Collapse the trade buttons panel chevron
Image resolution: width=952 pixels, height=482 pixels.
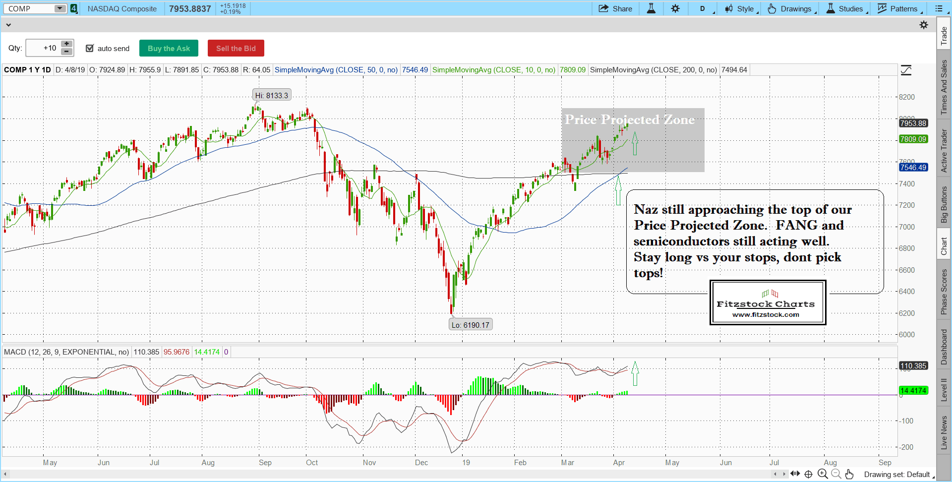click(x=8, y=25)
